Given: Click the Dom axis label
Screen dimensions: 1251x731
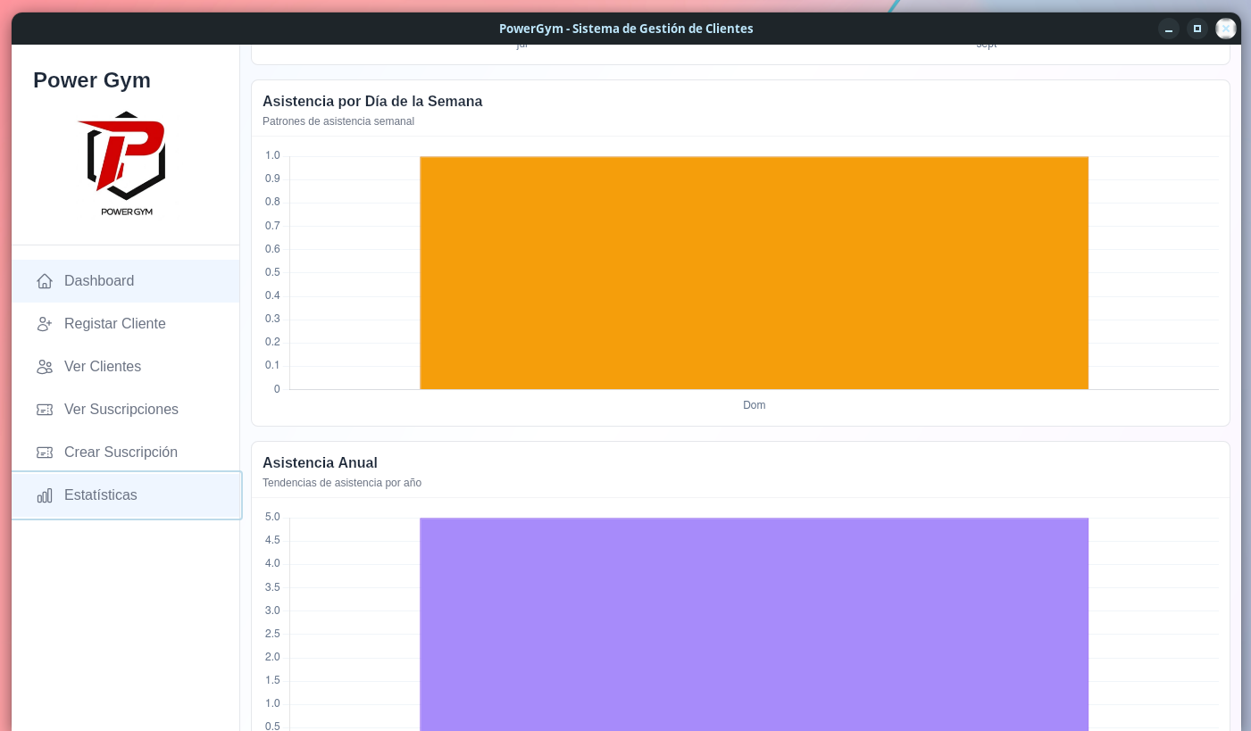Looking at the screenshot, I should click(755, 405).
